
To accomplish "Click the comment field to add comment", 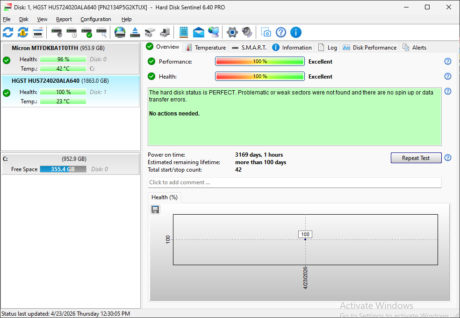I will 295,182.
